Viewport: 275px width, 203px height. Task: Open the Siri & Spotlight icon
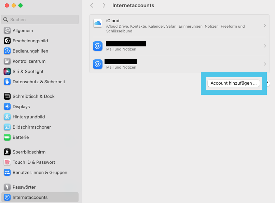click(7, 71)
